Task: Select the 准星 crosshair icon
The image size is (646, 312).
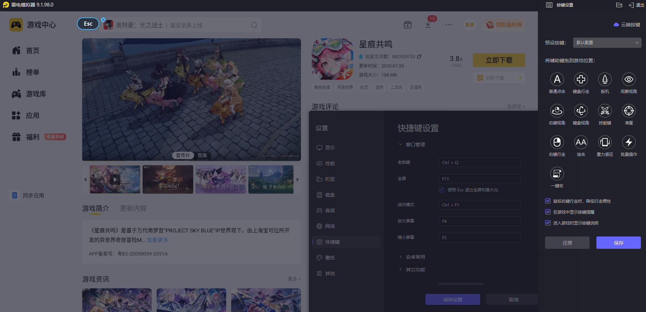Action: tap(629, 111)
